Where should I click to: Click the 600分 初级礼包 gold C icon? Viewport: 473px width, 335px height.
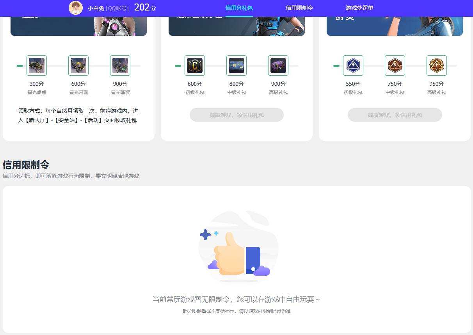[x=195, y=66]
